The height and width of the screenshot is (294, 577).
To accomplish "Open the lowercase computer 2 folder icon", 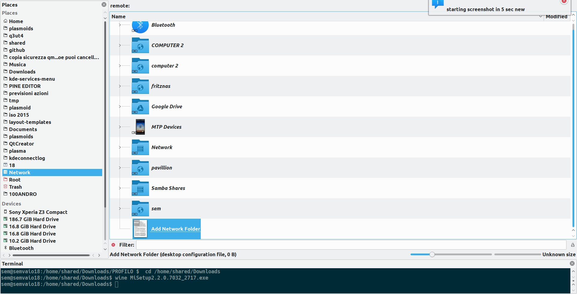I will (x=140, y=66).
